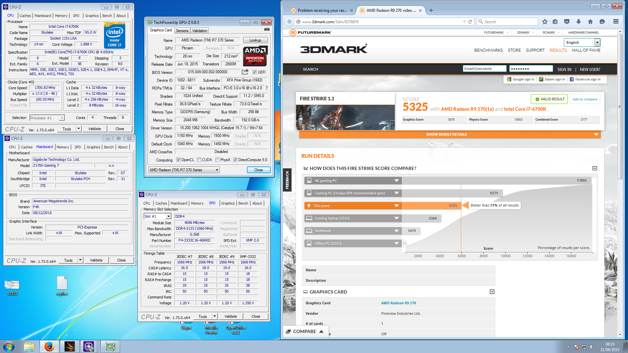Click the 3DMARK logo

click(x=334, y=49)
